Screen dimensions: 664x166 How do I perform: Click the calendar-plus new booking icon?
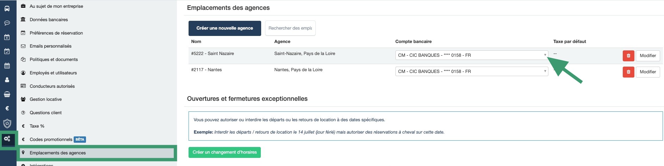coord(7,37)
